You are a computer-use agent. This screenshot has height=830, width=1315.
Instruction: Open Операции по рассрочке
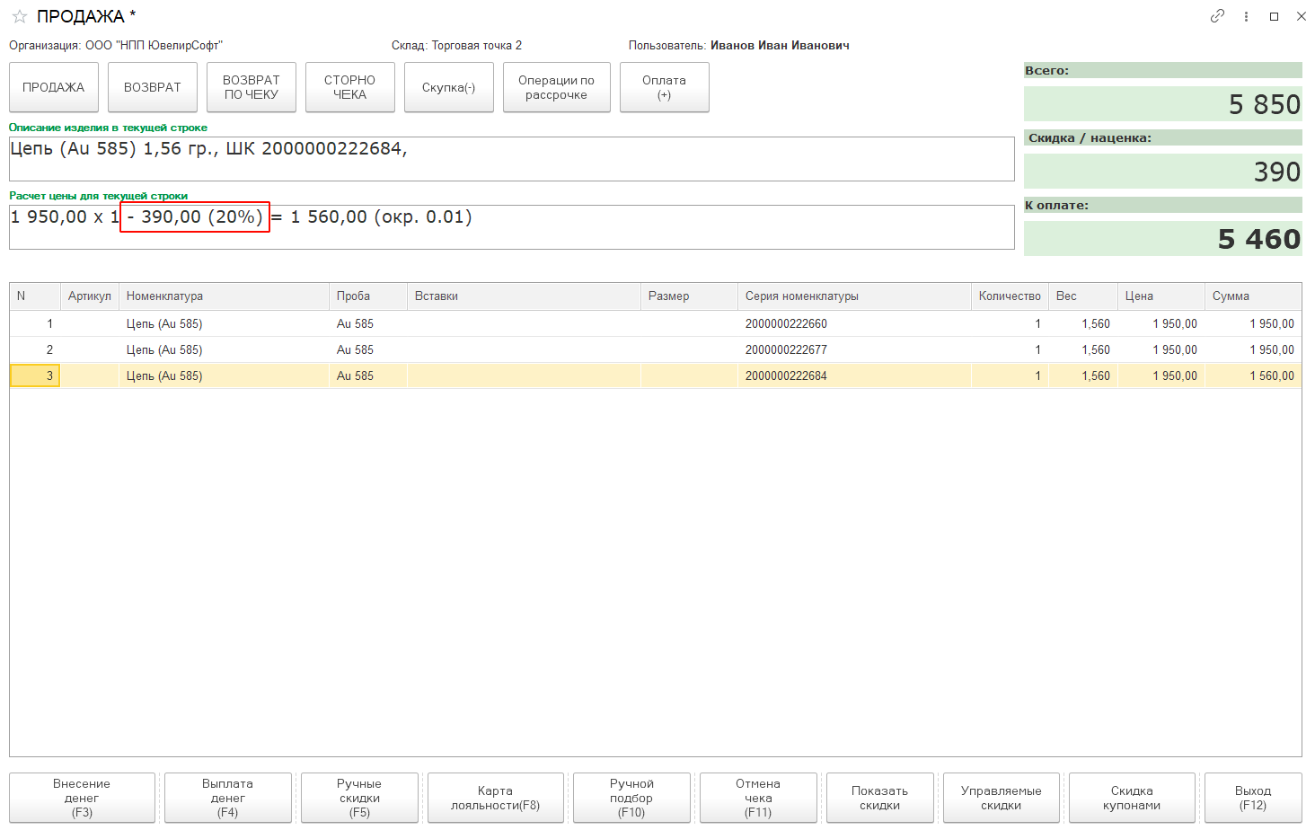557,87
